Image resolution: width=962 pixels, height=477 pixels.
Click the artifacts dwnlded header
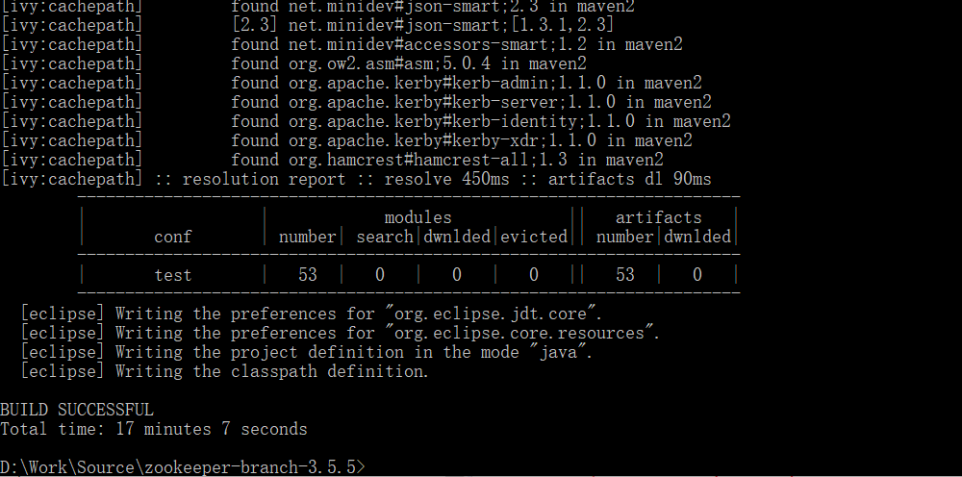tap(697, 237)
